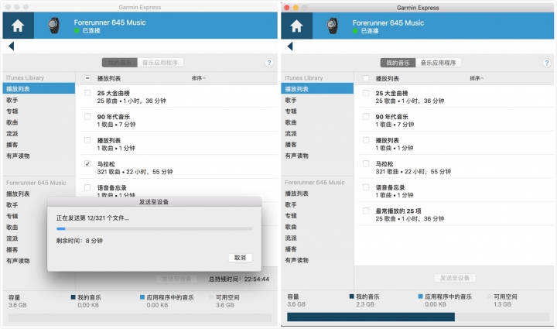Click 我的音乐 2.3 GB legend in right window
This screenshot has width=557, height=329.
[x=364, y=300]
